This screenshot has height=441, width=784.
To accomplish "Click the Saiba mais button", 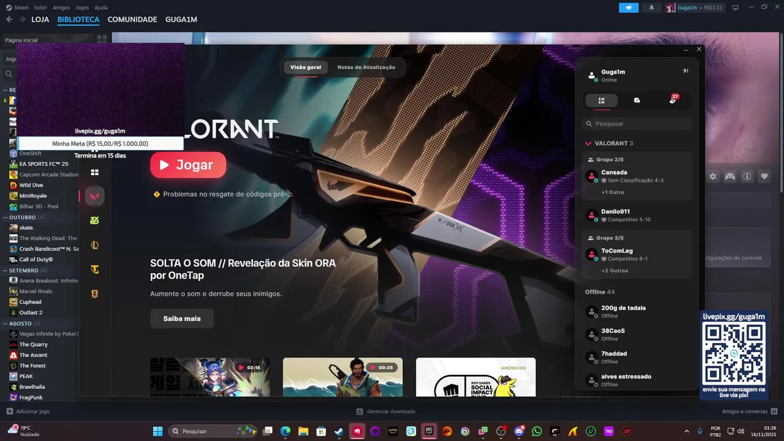I will [182, 318].
